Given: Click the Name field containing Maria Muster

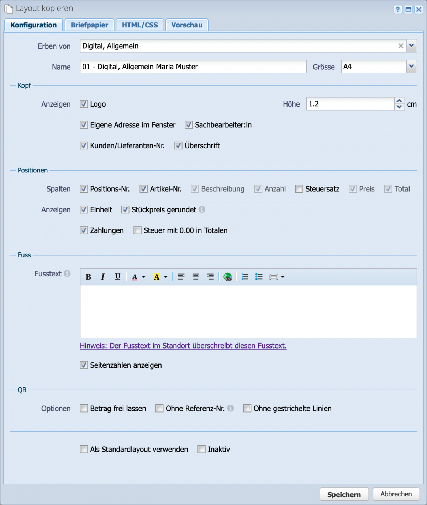Looking at the screenshot, I should [x=193, y=67].
